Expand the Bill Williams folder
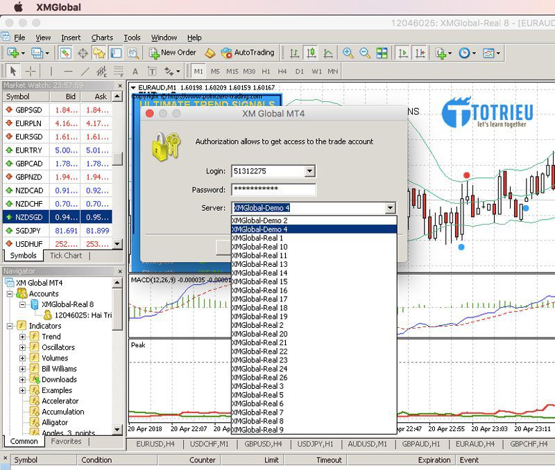The image size is (555, 470). pos(22,369)
